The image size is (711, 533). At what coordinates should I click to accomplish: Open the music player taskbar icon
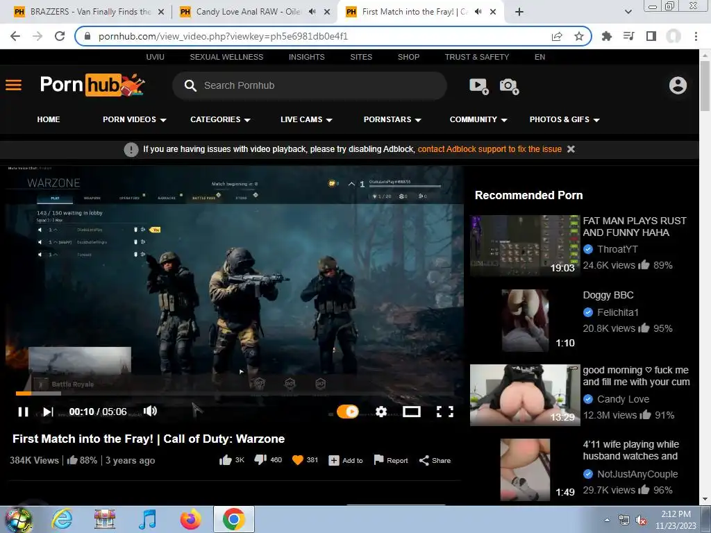pyautogui.click(x=147, y=519)
